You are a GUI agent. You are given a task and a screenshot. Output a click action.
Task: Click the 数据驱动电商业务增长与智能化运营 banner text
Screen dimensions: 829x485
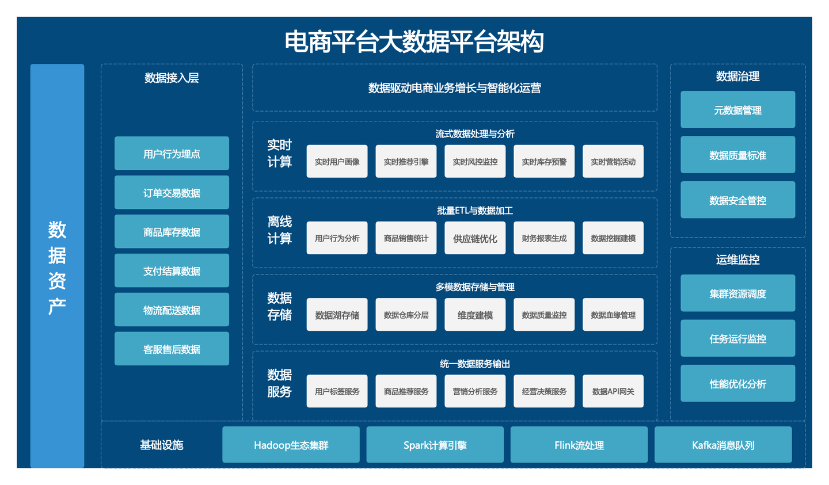click(455, 88)
